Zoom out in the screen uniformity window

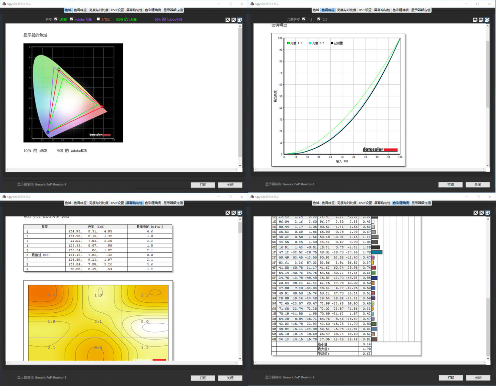tap(234, 213)
